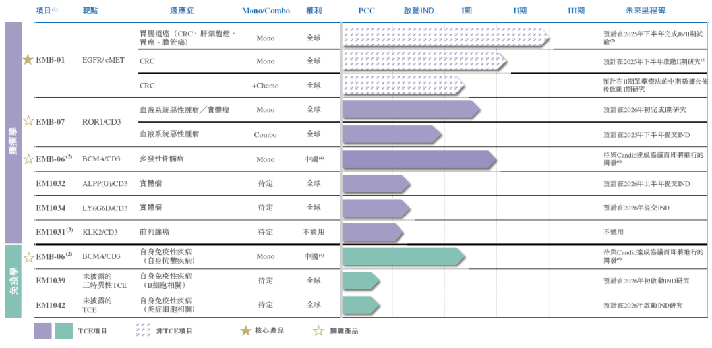Click the EM1039 project name
The height and width of the screenshot is (348, 712).
(50, 281)
